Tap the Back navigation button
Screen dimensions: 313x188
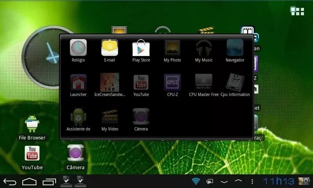[x=9, y=182]
